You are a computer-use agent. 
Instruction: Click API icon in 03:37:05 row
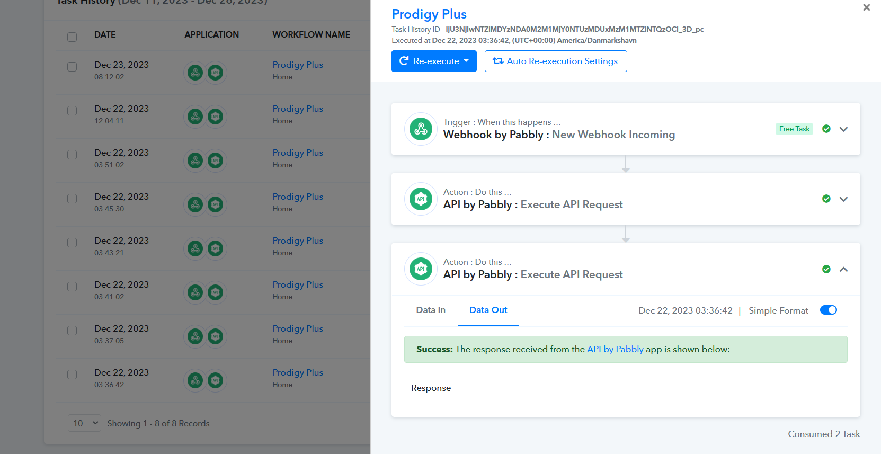pos(215,336)
